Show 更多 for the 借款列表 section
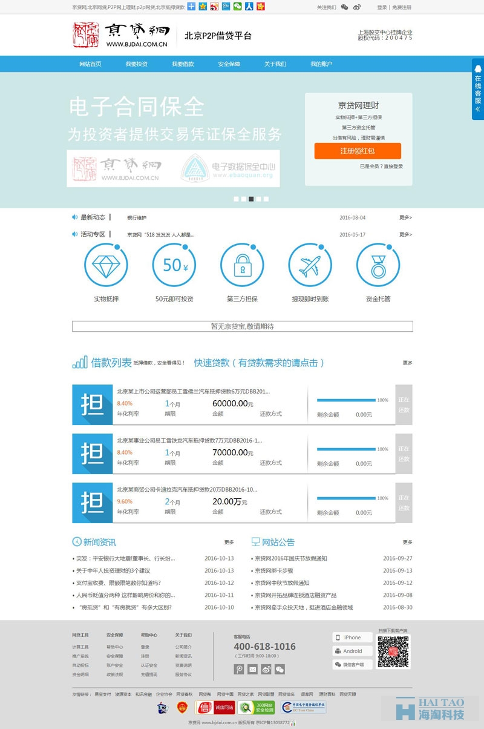This screenshot has width=484, height=729. tap(408, 363)
